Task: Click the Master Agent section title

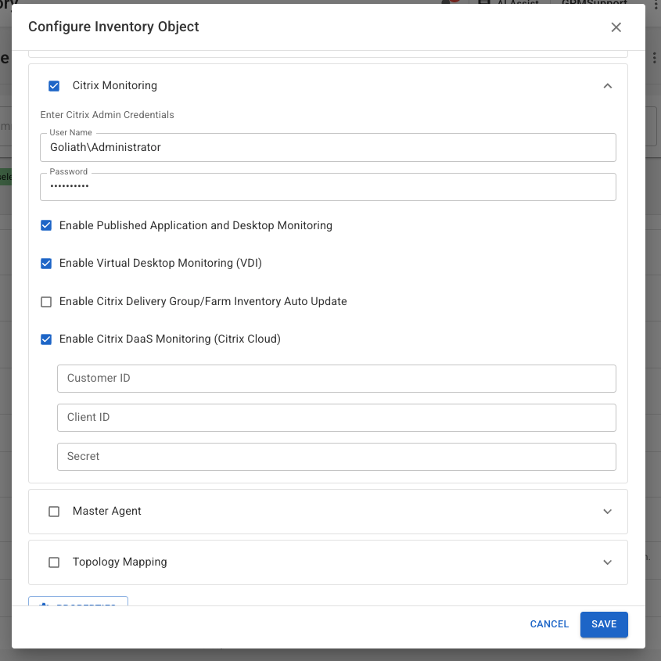Action: (106, 511)
